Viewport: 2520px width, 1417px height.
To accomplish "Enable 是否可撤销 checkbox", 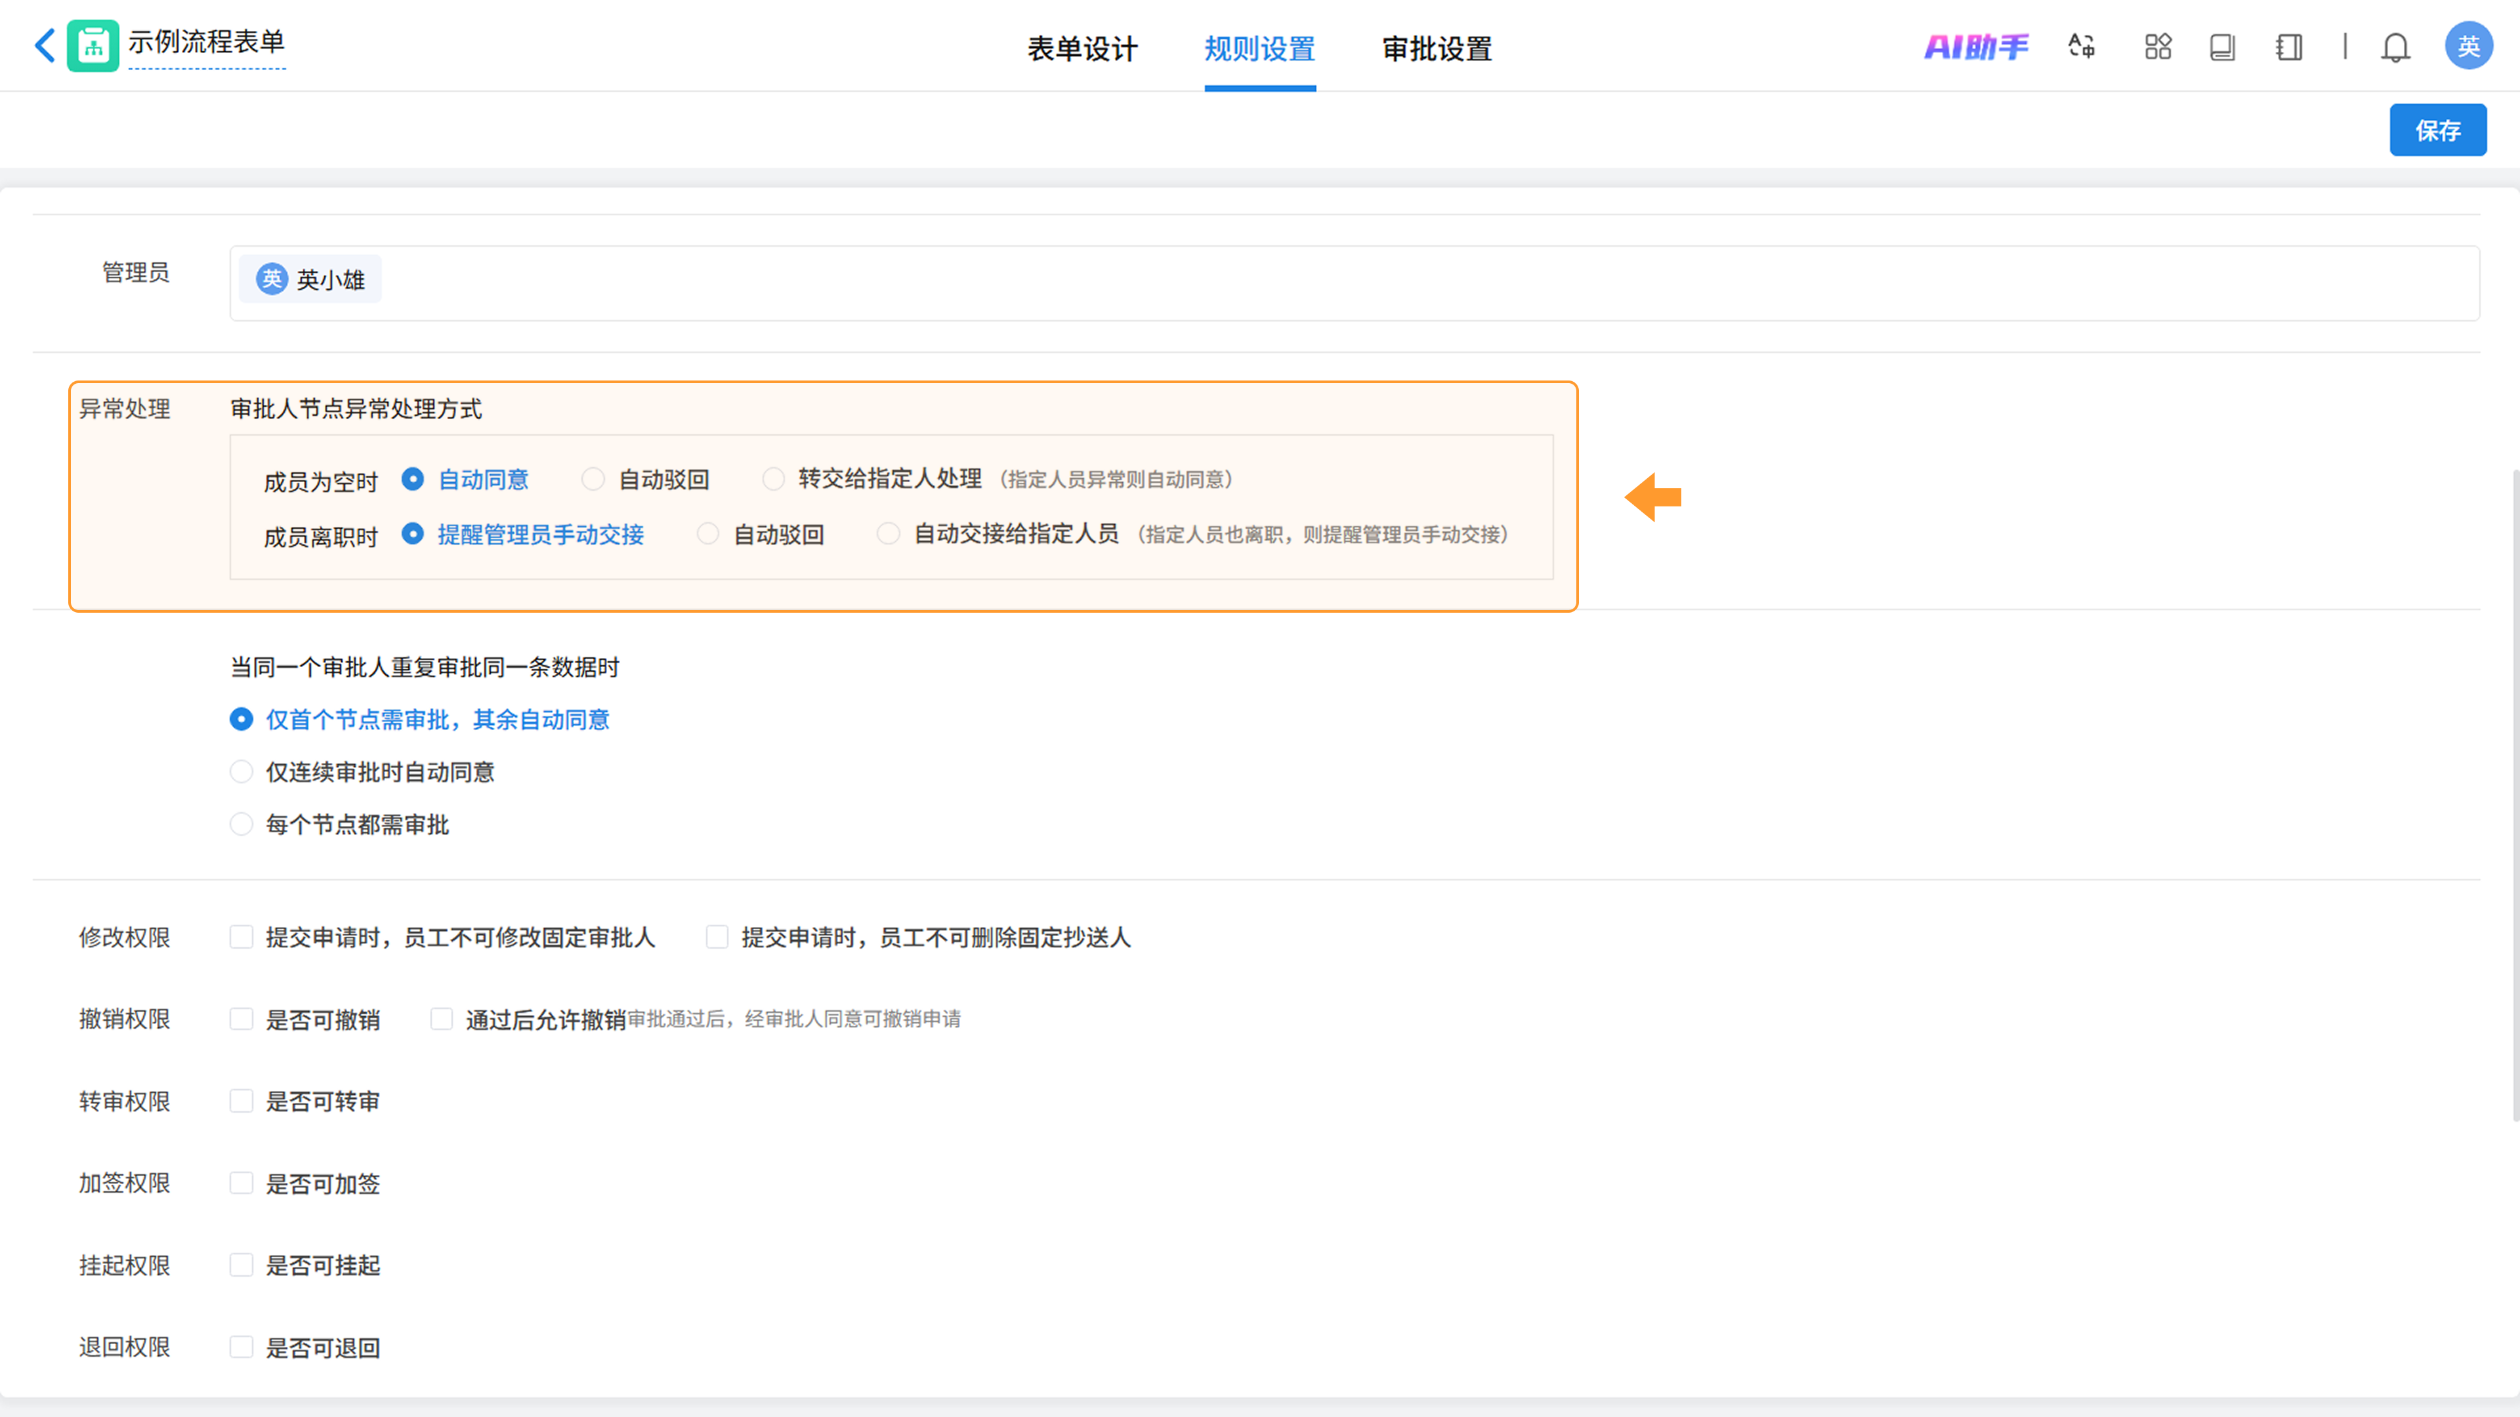I will coord(241,1019).
